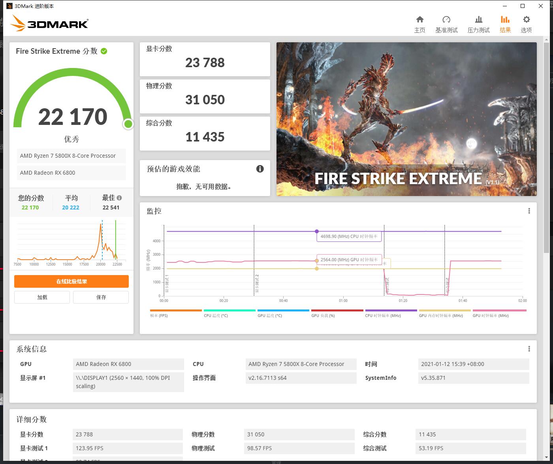Open the 监控 panel kebab menu

tap(529, 211)
